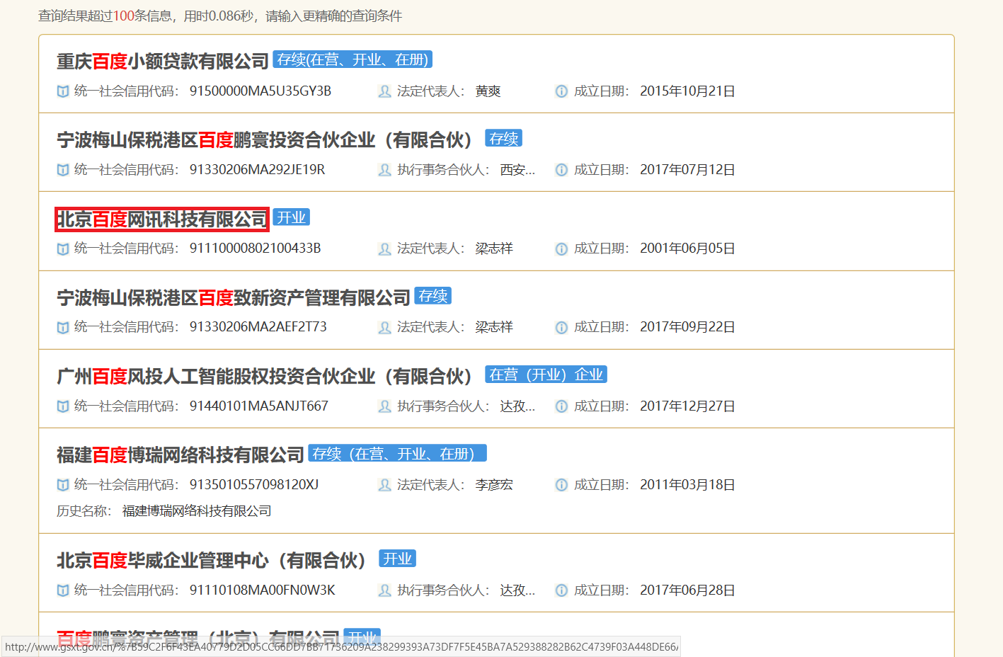Select credit code 9135010557098120XJ text
Screen dimensions: 1003x657
coord(254,485)
